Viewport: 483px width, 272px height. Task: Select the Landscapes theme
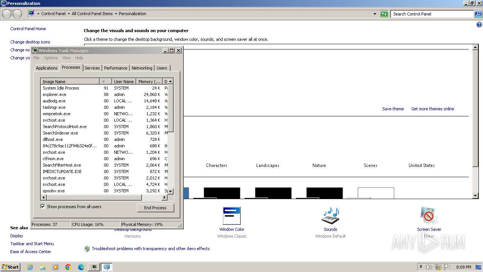[268, 165]
